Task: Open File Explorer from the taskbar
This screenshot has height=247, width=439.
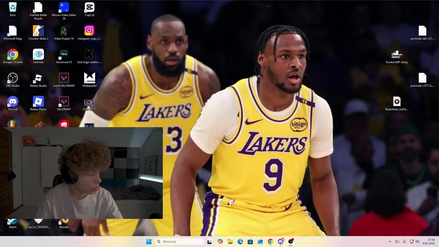Action: pos(230,242)
